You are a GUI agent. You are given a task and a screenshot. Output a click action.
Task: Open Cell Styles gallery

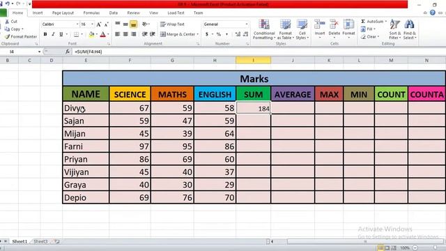302,29
